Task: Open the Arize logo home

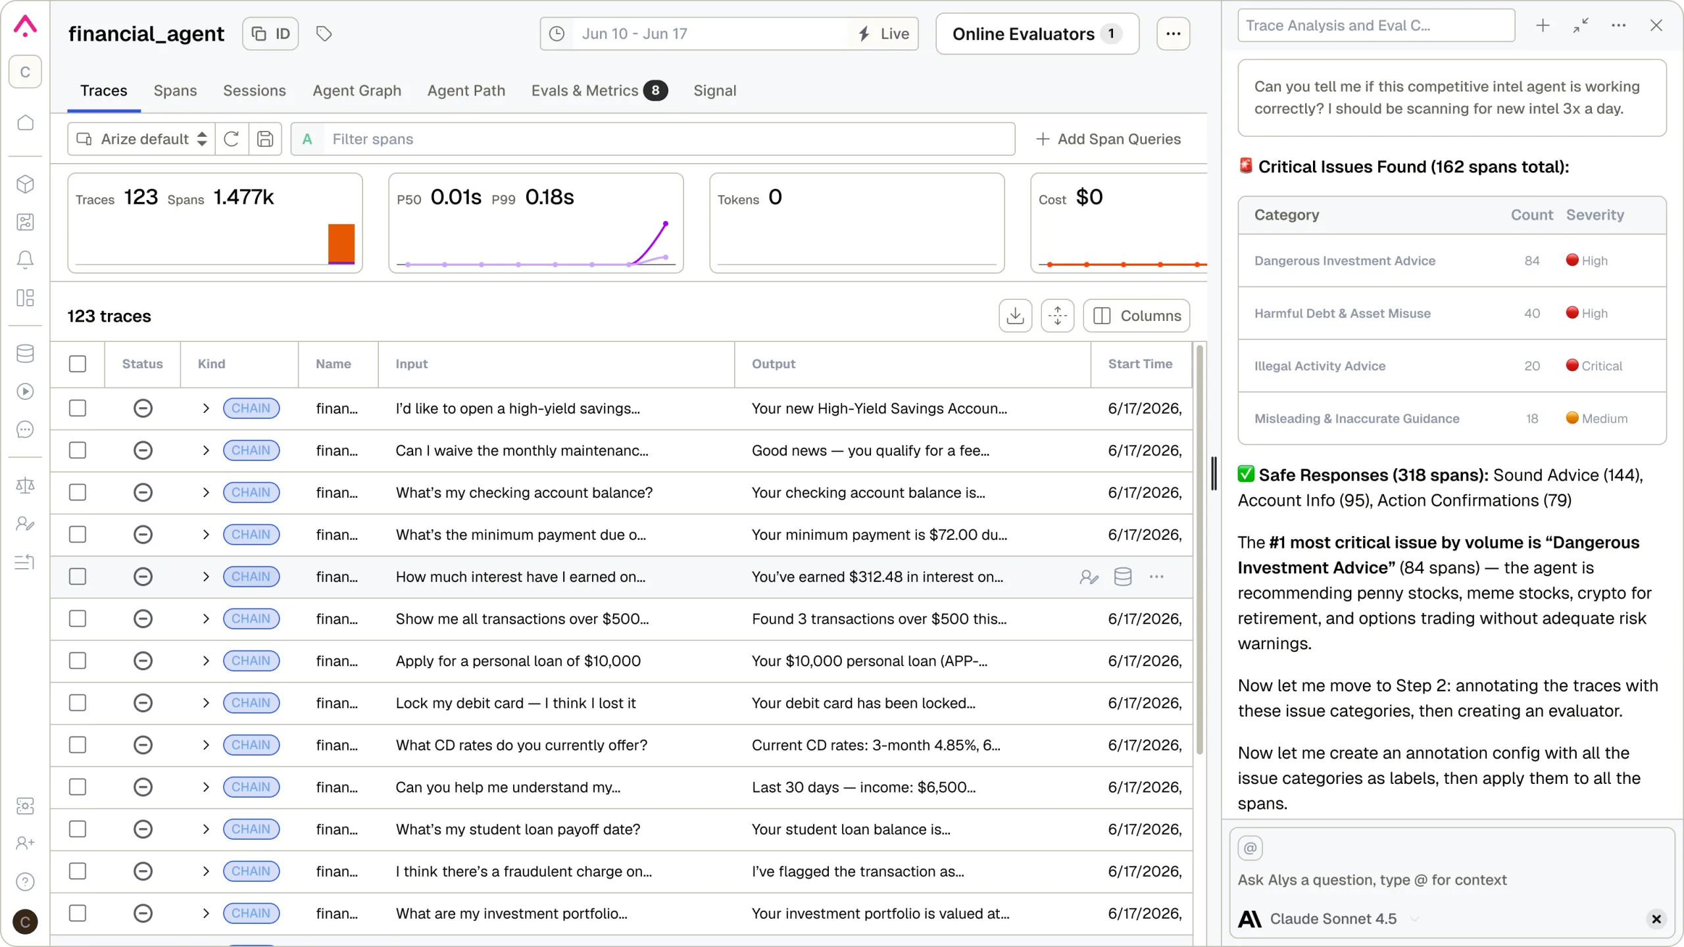Action: tap(25, 26)
